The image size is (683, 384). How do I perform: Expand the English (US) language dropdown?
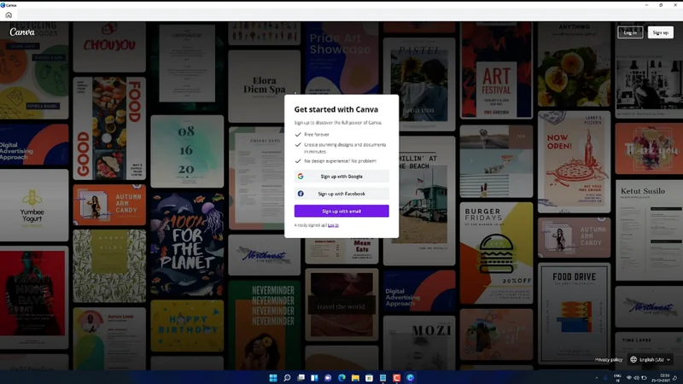[667, 360]
